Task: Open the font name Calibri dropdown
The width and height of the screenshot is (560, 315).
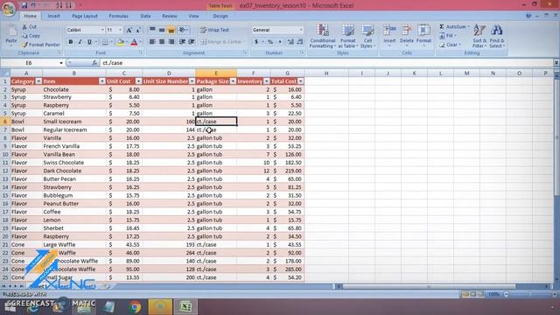Action: [x=102, y=30]
